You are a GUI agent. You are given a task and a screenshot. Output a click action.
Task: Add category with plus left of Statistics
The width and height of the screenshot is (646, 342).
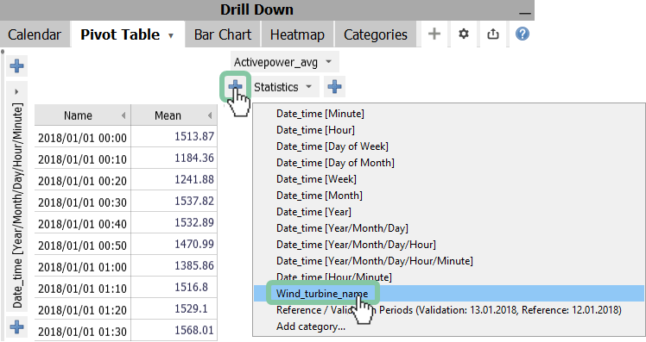coord(235,86)
